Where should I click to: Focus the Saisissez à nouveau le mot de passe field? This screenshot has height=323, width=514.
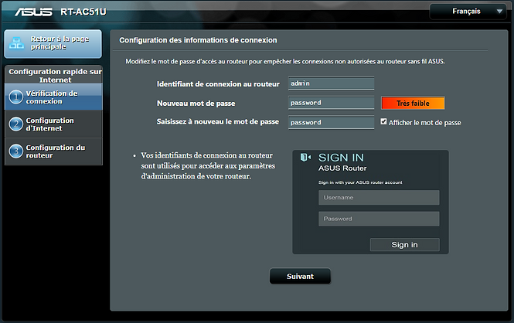point(331,123)
